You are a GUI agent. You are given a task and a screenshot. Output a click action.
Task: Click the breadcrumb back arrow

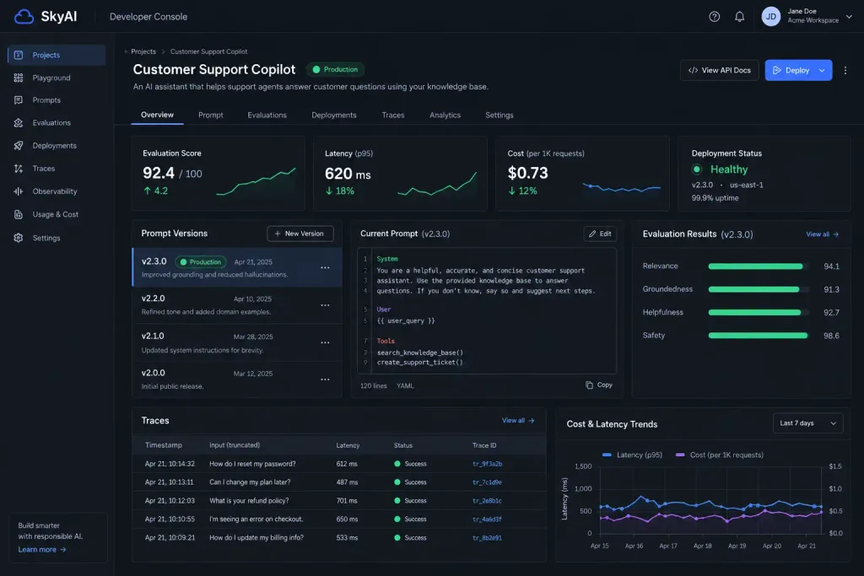pos(127,51)
